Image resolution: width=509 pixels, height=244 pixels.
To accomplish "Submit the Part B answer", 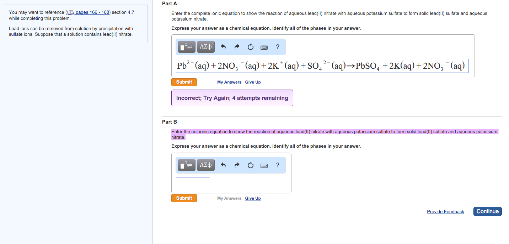I will pos(184,198).
